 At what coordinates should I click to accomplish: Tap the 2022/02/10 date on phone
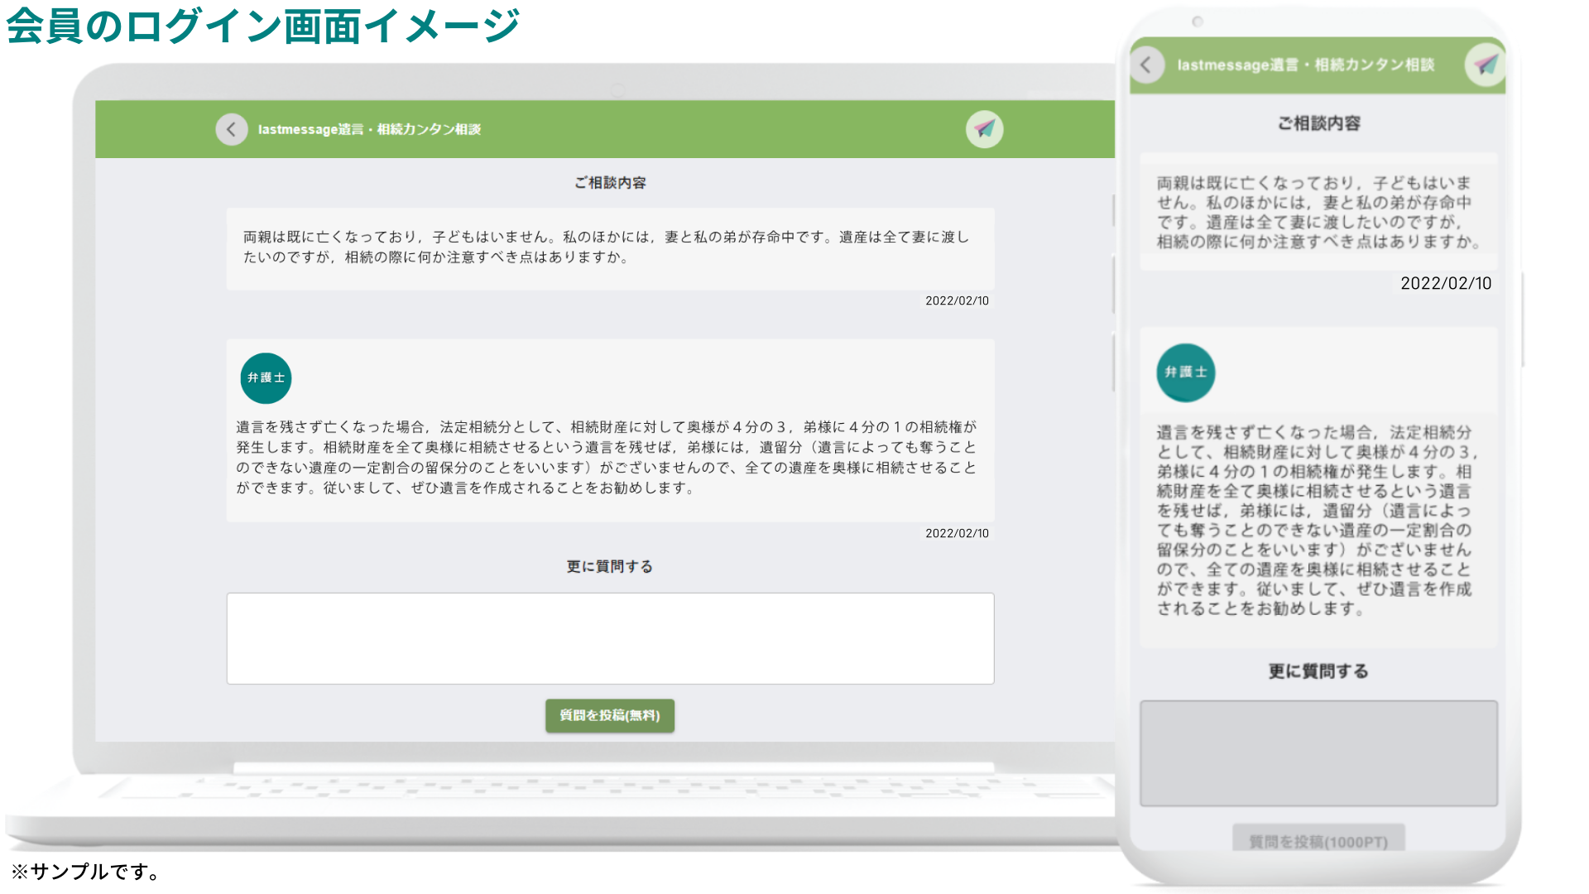pos(1445,283)
